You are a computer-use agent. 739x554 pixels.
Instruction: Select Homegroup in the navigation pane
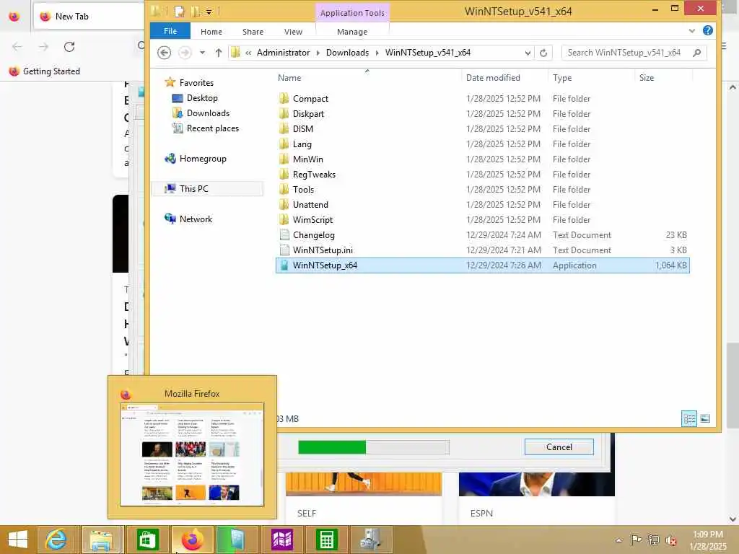click(203, 159)
